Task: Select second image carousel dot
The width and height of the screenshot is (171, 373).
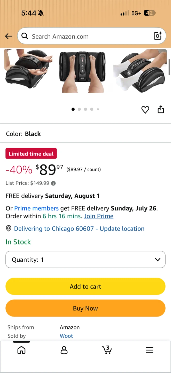Action: pos(79,109)
